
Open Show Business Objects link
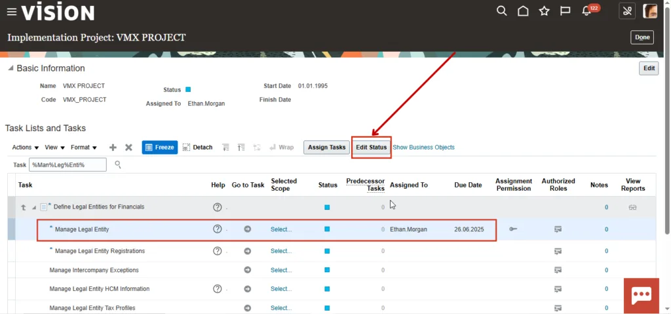point(423,147)
